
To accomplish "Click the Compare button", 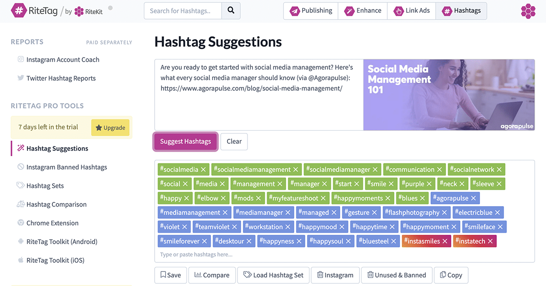I will (x=212, y=275).
